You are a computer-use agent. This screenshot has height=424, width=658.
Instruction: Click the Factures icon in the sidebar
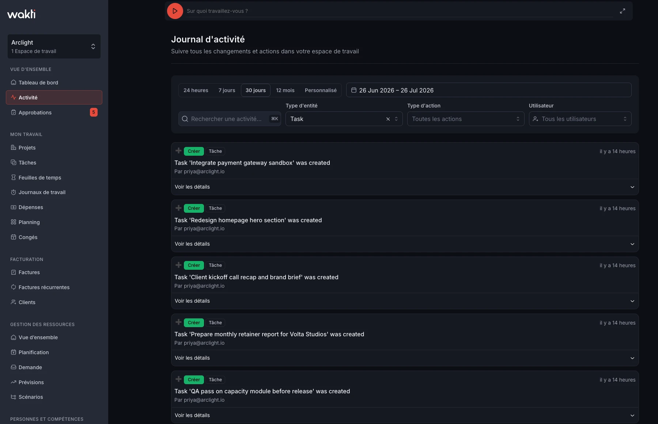pyautogui.click(x=14, y=272)
